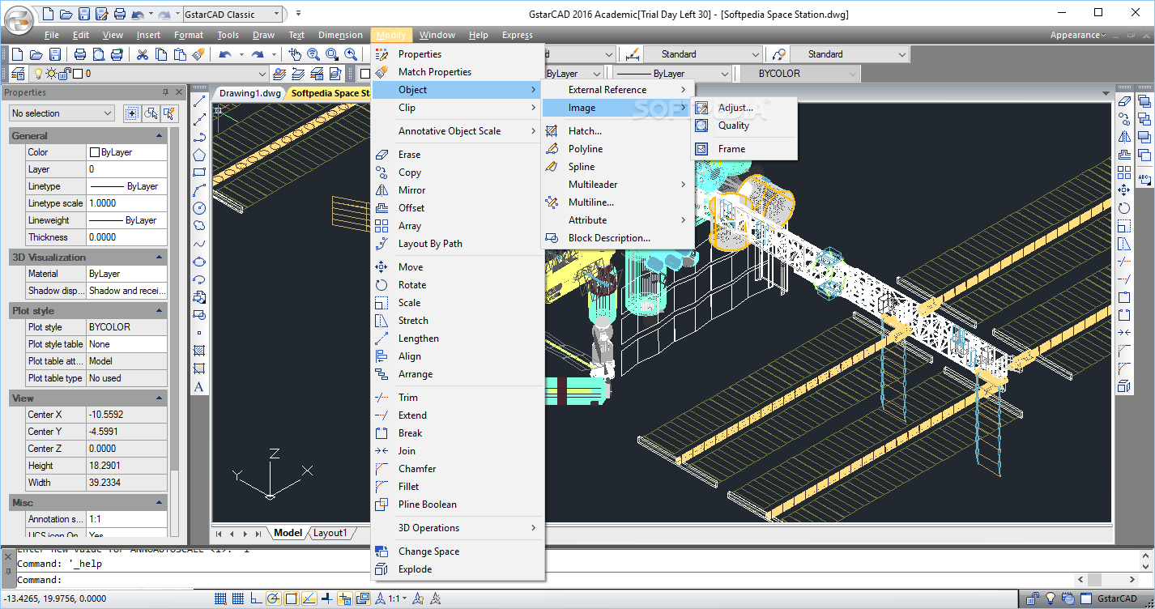Screen dimensions: 1155x609
Task: Click Block Description... in Object submenu
Action: pyautogui.click(x=617, y=238)
